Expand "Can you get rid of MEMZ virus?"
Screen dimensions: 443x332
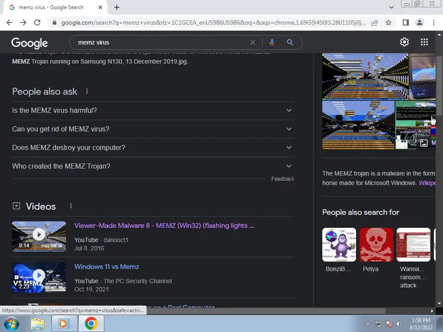pos(153,129)
